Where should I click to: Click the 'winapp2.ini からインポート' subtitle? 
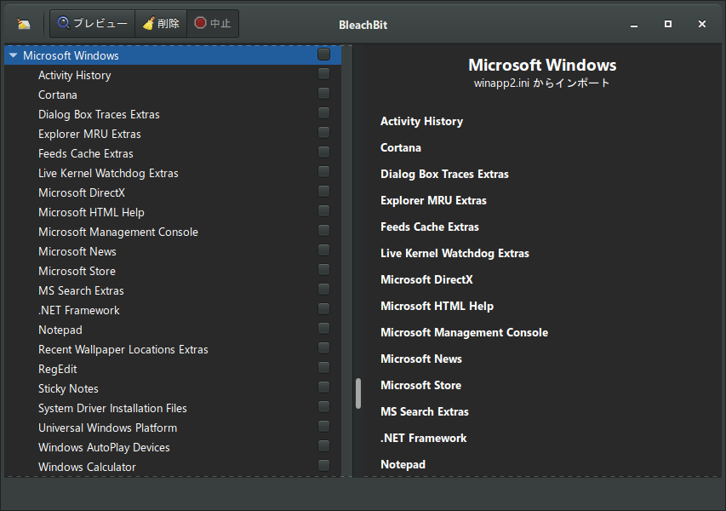[541, 83]
